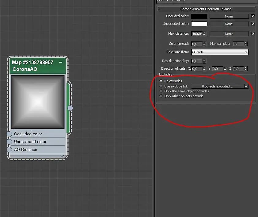Click the Excludes group label
258x217 pixels.
pyautogui.click(x=165, y=74)
